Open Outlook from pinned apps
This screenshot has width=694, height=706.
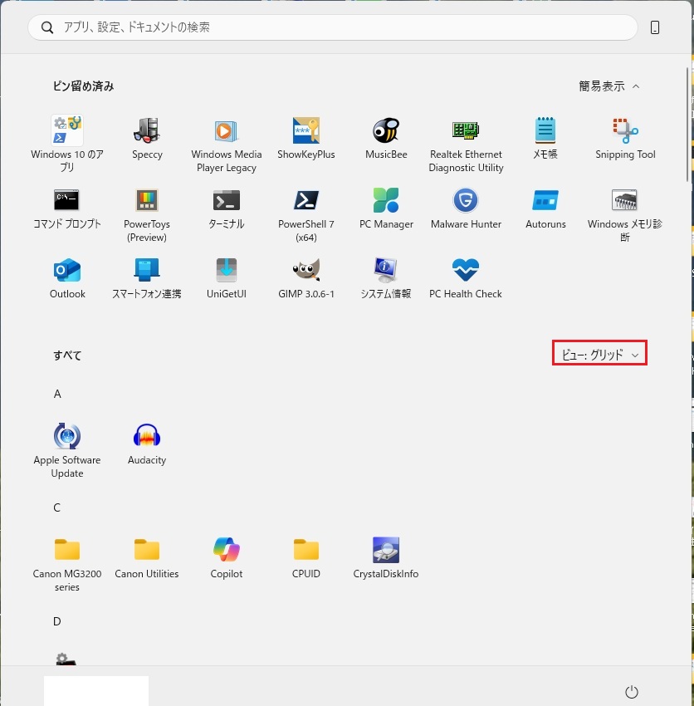(x=67, y=277)
